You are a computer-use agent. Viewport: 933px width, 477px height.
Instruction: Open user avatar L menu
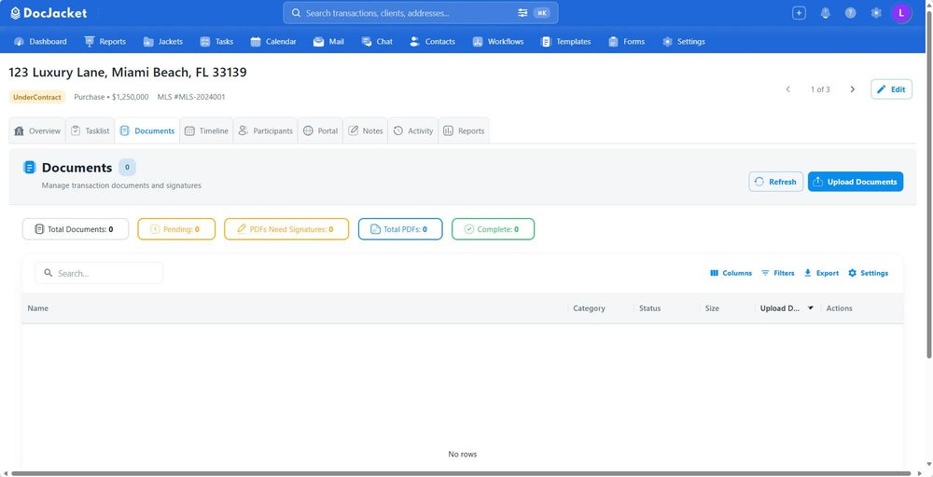click(901, 13)
